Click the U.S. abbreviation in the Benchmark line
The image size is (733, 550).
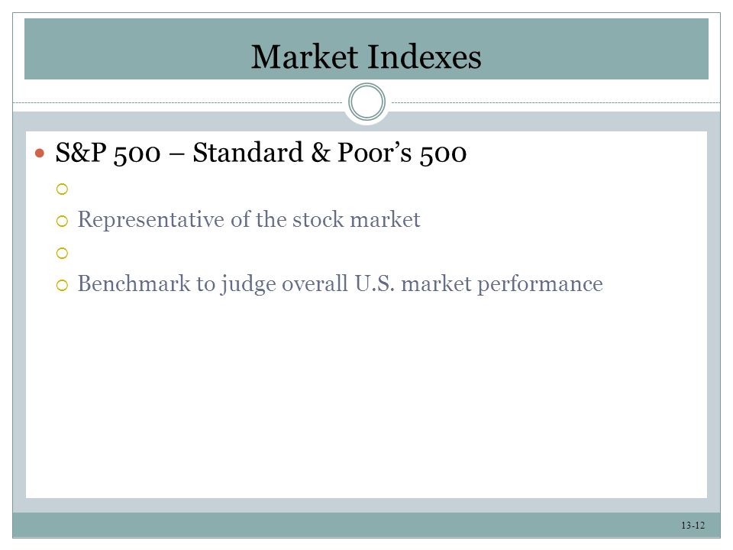pyautogui.click(x=374, y=283)
